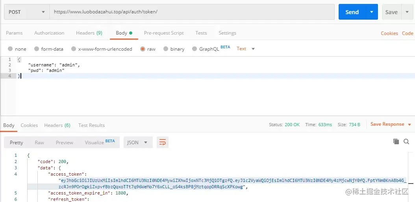415x202 pixels.
Task: Open the Cookies link near Code
Action: 389,33
